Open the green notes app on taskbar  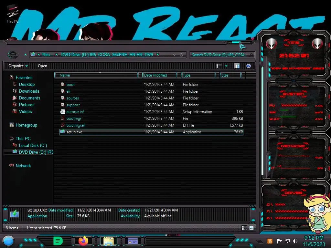pyautogui.click(x=58, y=241)
